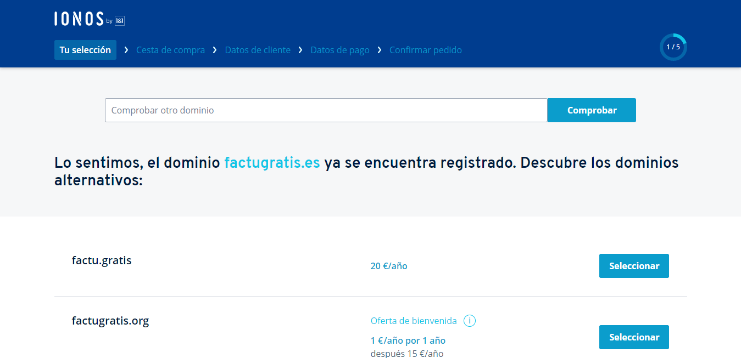Switch to the Datos de pago step
Viewport: 741px width, 358px height.
click(340, 50)
